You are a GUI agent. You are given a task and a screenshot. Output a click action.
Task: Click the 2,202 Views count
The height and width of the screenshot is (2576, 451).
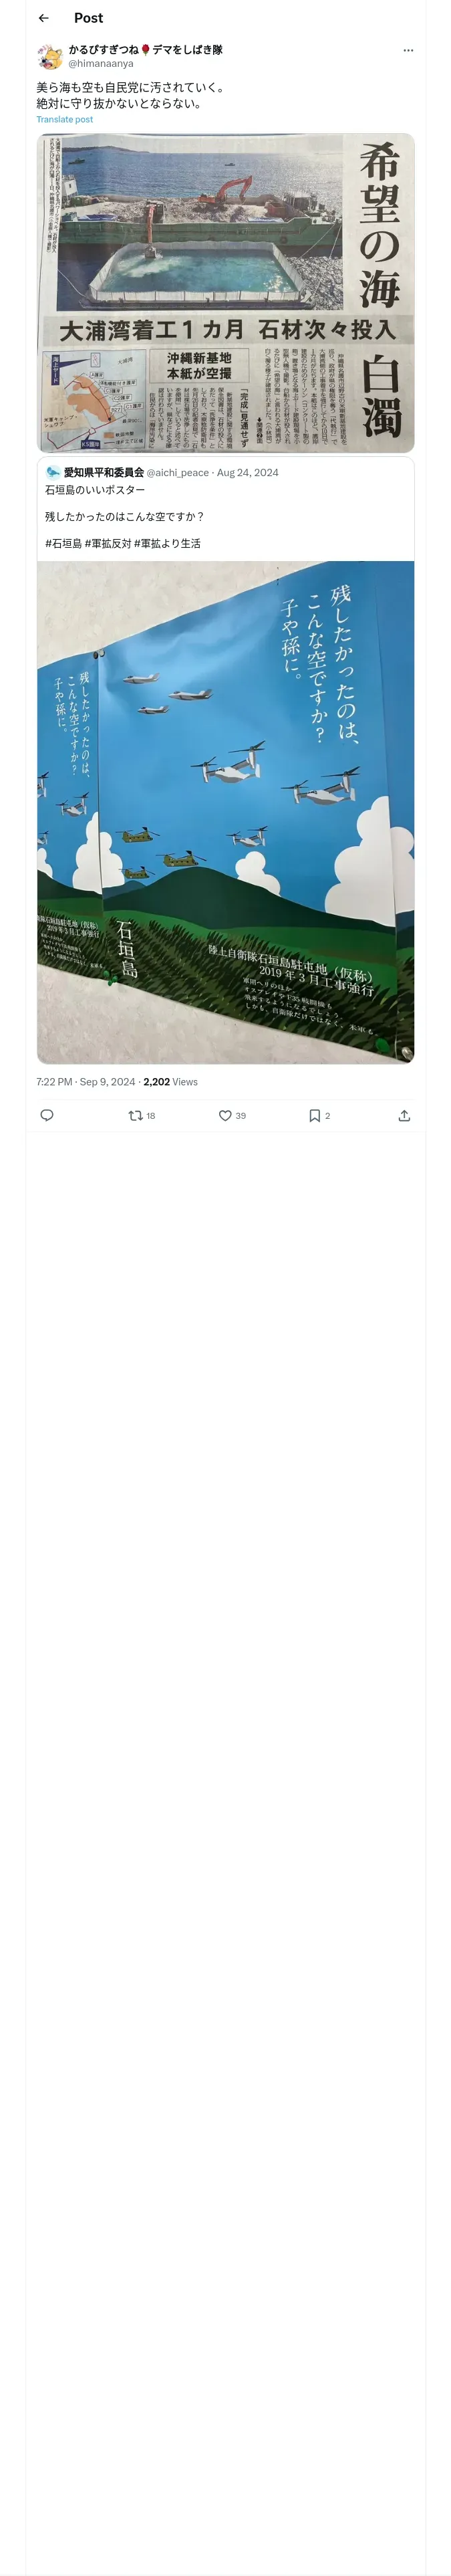coord(171,1082)
